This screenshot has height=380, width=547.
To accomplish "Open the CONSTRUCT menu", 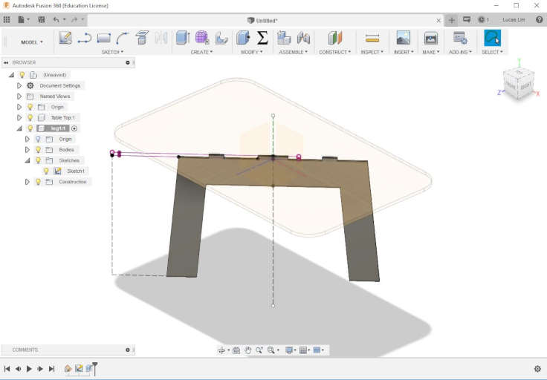I will 335,52.
